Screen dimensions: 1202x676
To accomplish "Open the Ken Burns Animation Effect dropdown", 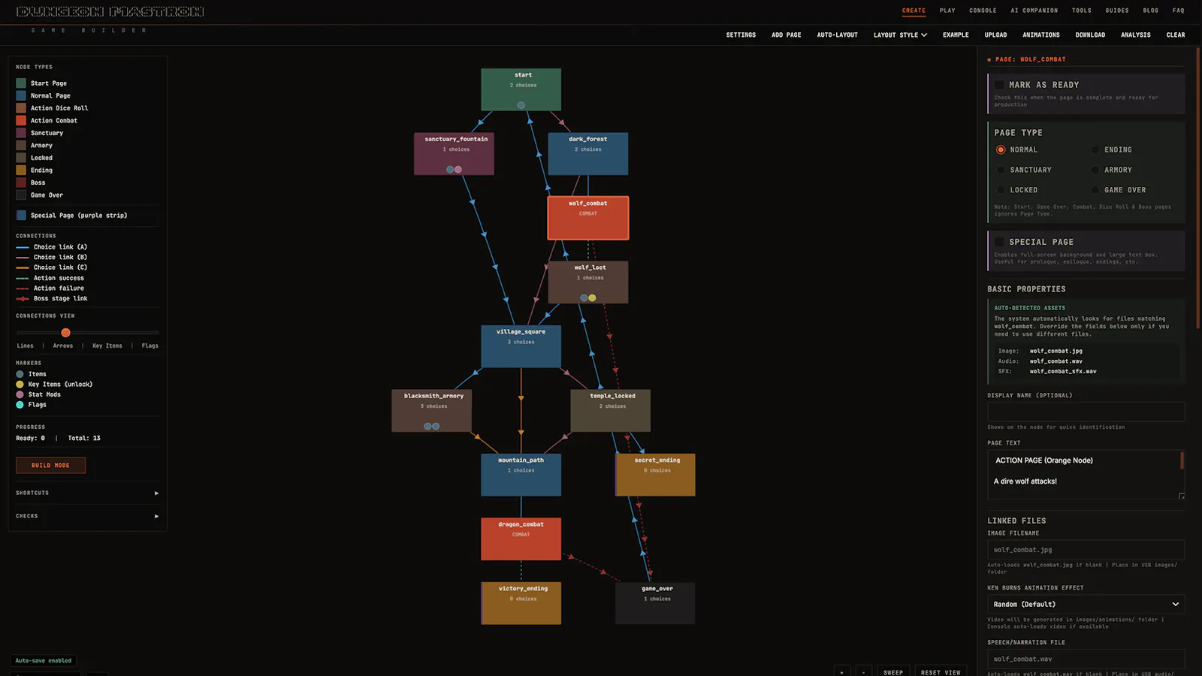I will (1086, 604).
